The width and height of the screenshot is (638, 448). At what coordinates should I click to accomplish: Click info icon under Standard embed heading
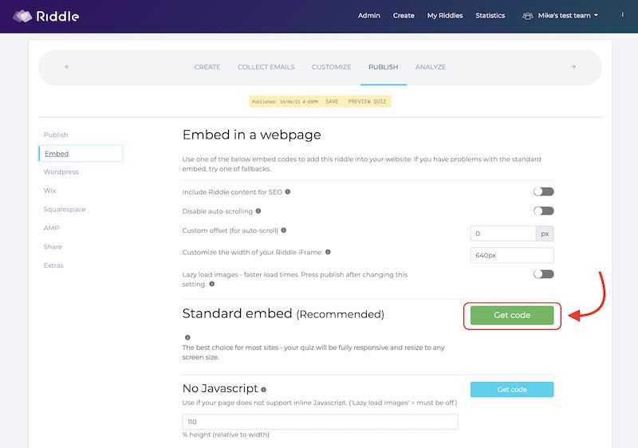187,337
